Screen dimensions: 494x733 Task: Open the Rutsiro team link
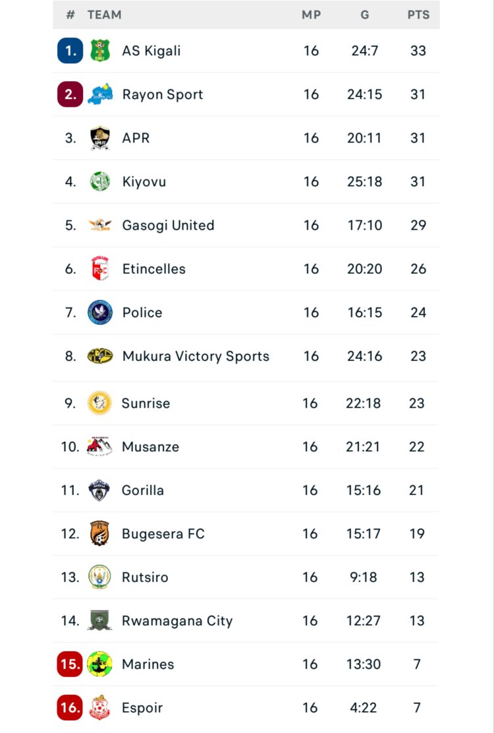[x=145, y=577]
